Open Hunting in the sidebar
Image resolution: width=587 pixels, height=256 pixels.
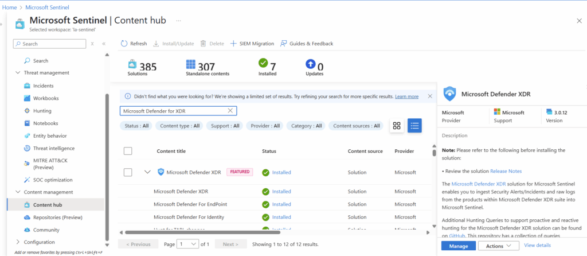(x=42, y=111)
